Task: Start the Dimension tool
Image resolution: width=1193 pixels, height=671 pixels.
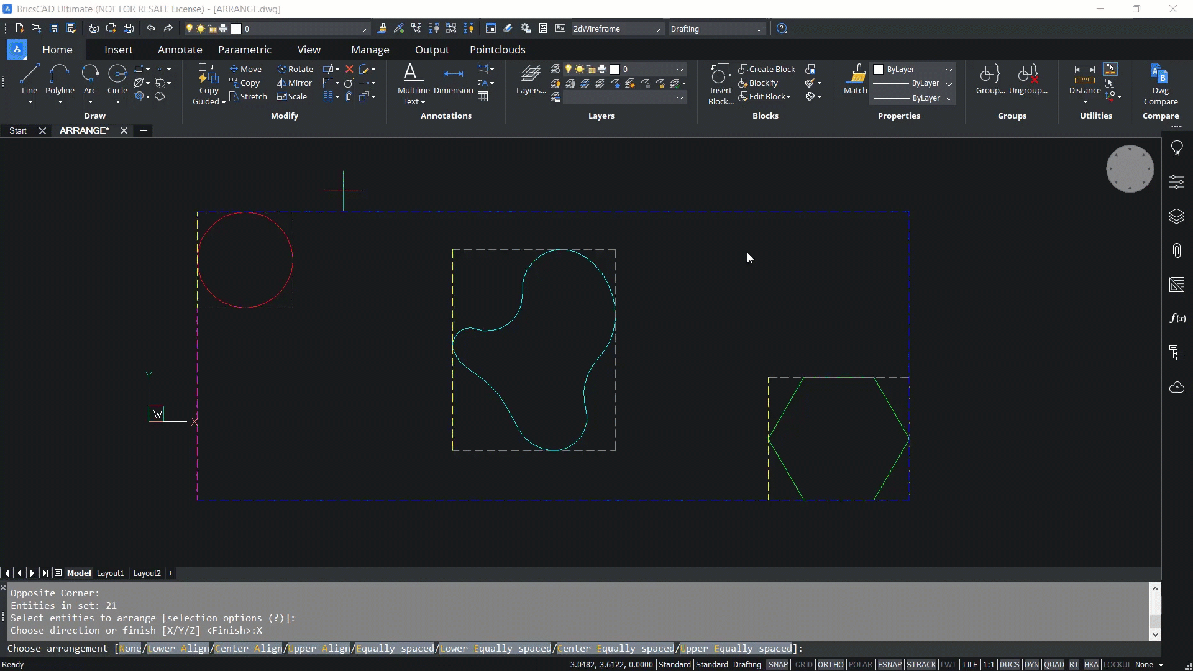Action: click(454, 80)
